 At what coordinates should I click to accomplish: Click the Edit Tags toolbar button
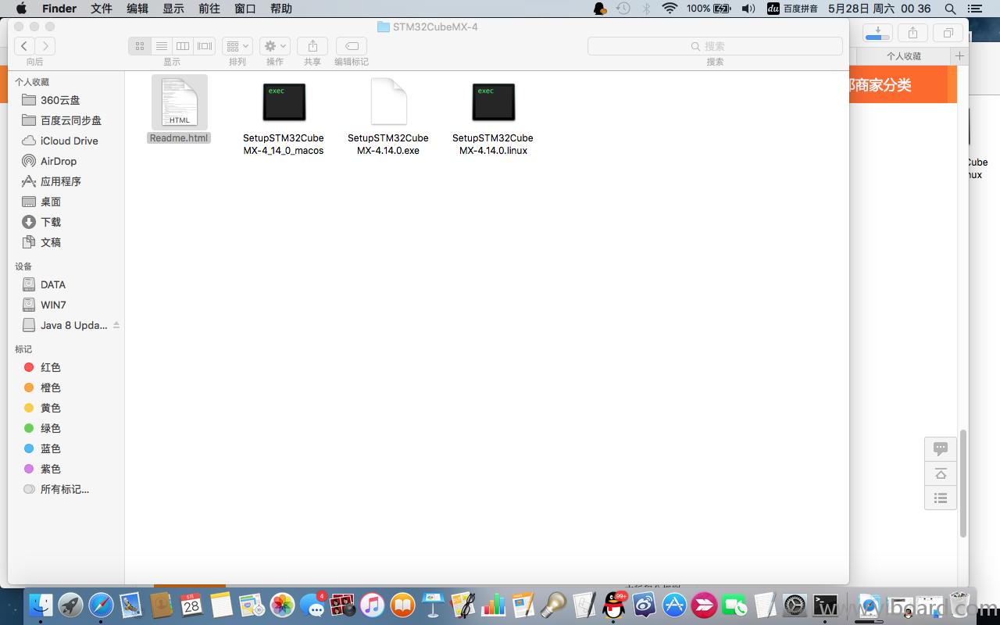pos(352,46)
